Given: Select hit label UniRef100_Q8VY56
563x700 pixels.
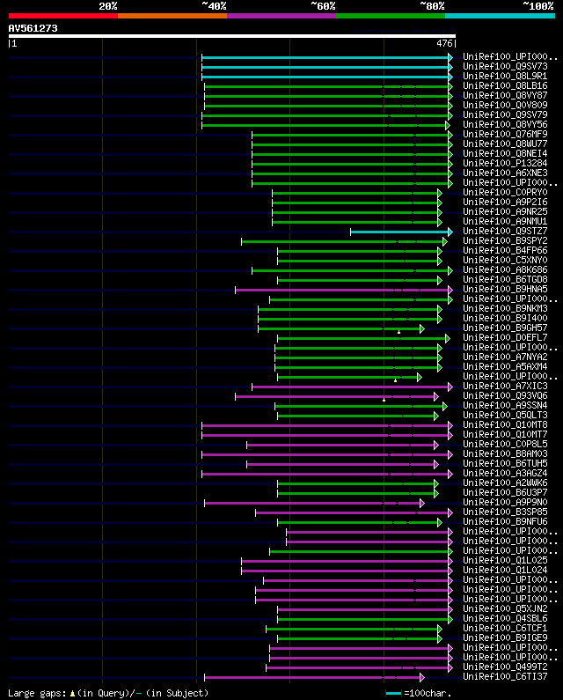Looking at the screenshot, I should click(505, 124).
